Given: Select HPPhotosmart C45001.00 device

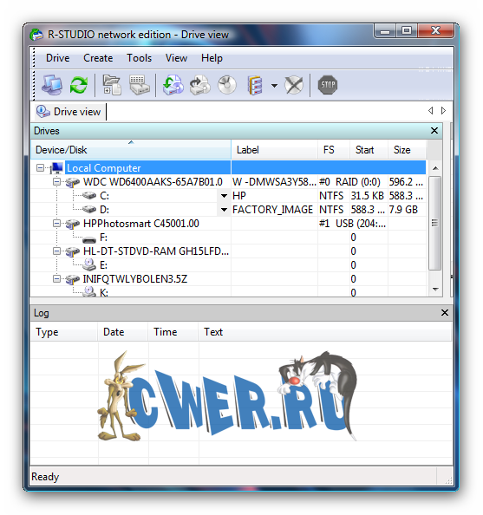Looking at the screenshot, I should pyautogui.click(x=141, y=224).
